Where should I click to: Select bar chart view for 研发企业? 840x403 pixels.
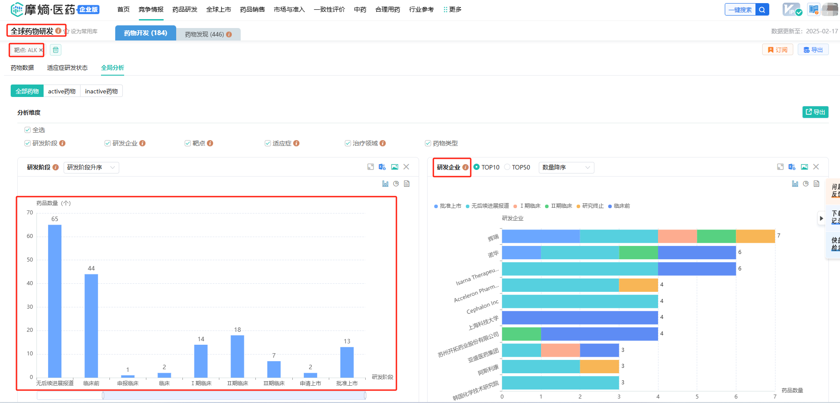click(x=795, y=184)
